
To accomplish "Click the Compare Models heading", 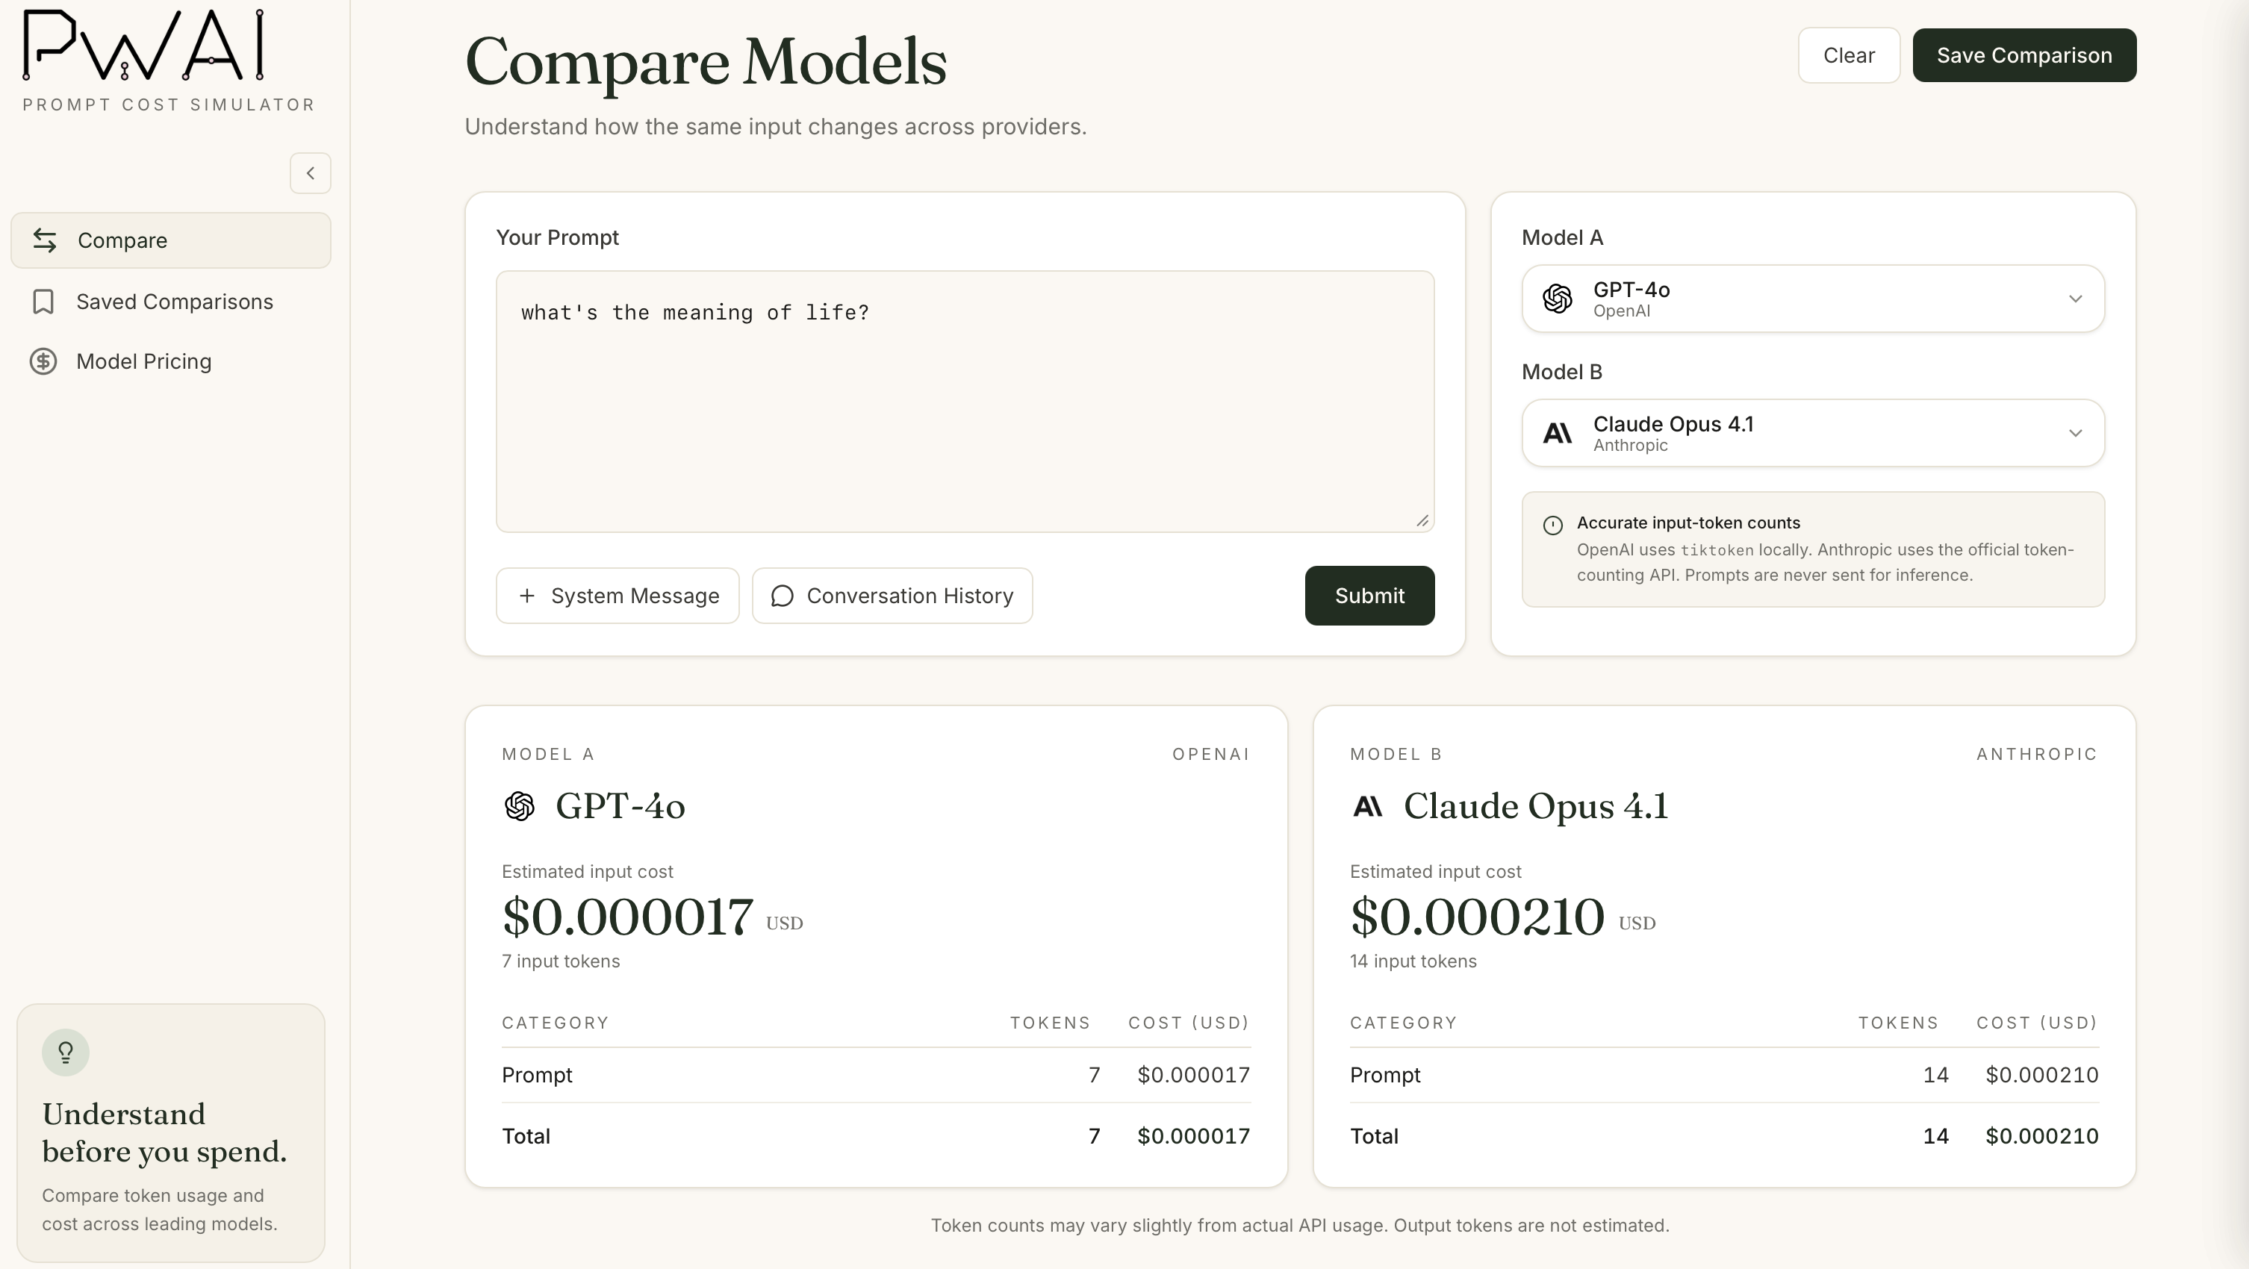I will [x=706, y=61].
